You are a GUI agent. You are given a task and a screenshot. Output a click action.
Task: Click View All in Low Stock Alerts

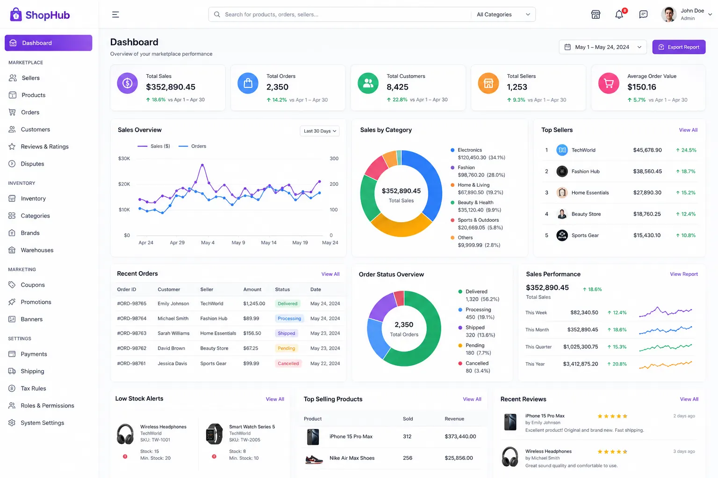tap(275, 399)
